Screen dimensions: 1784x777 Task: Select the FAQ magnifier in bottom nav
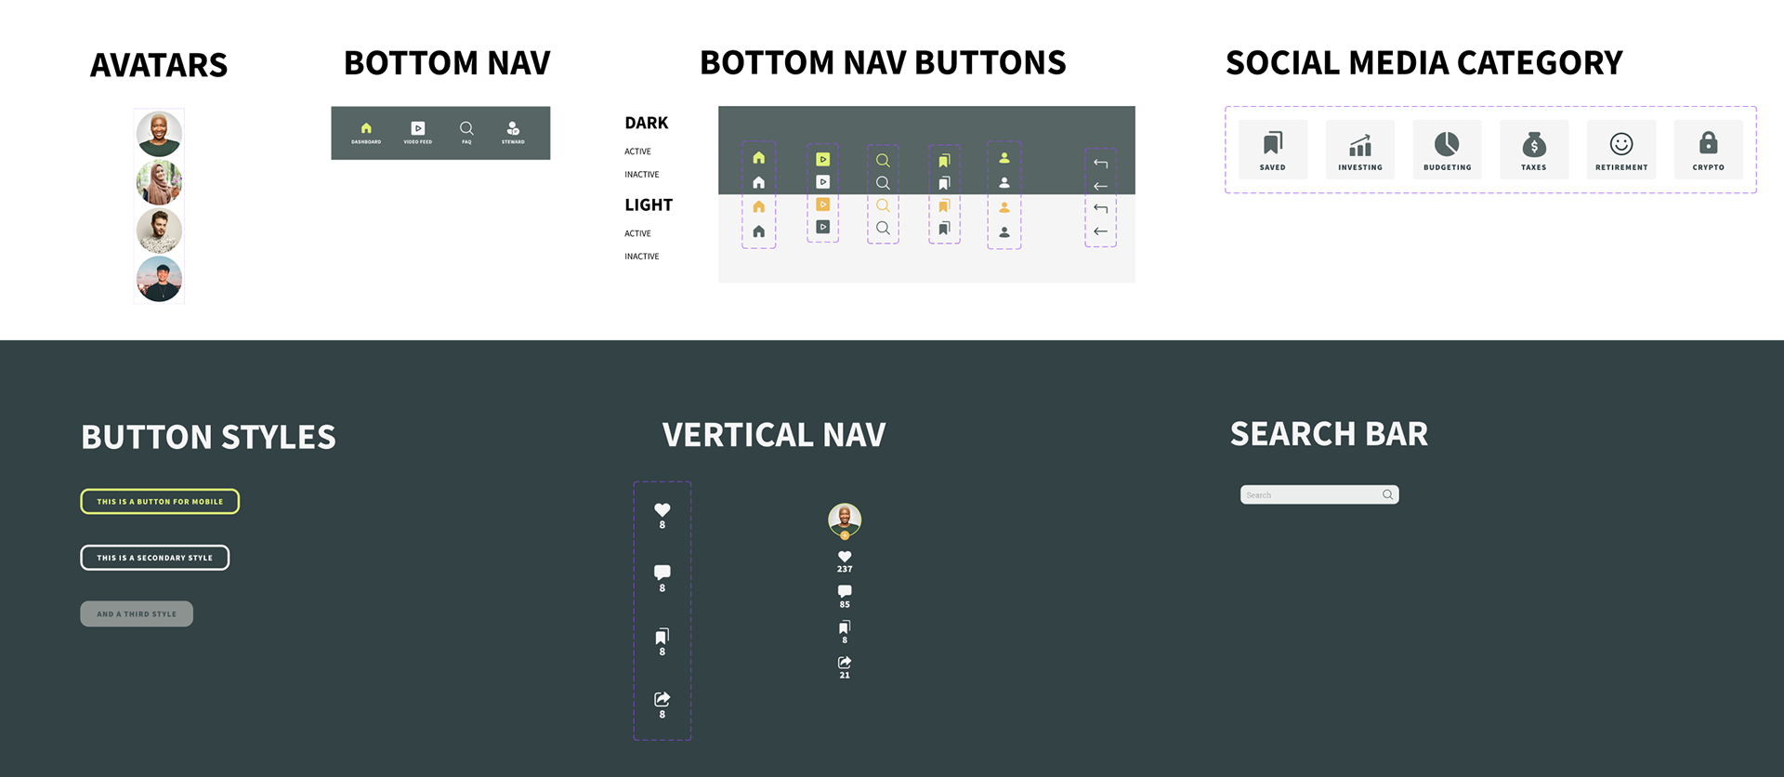[466, 132]
